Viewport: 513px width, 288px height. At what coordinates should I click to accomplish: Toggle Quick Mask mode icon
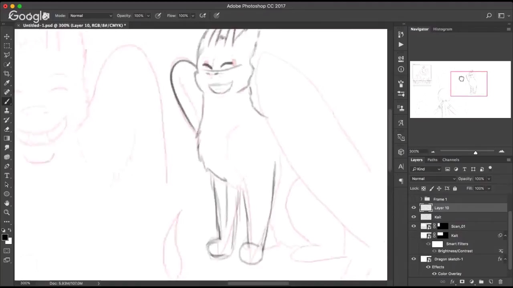7,251
